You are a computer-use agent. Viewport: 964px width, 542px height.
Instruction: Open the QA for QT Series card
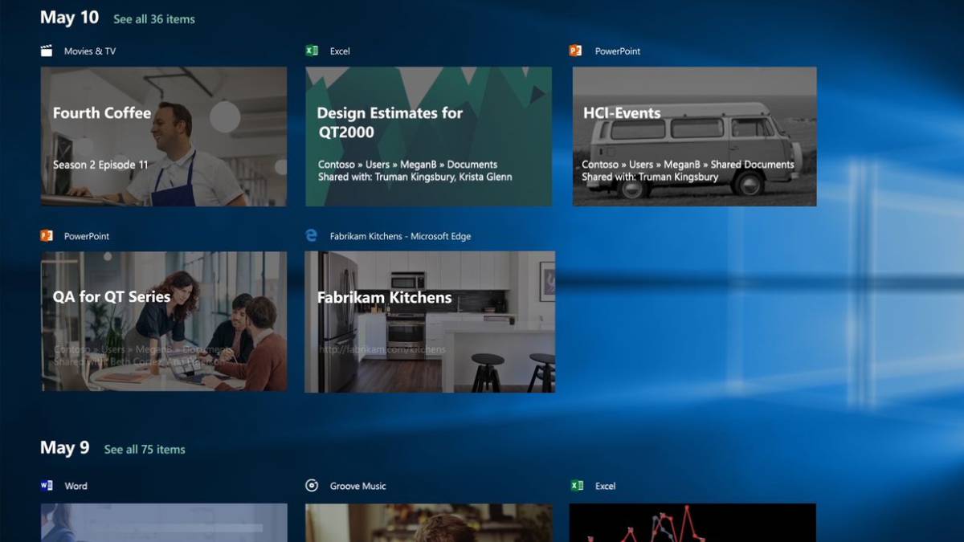(164, 321)
